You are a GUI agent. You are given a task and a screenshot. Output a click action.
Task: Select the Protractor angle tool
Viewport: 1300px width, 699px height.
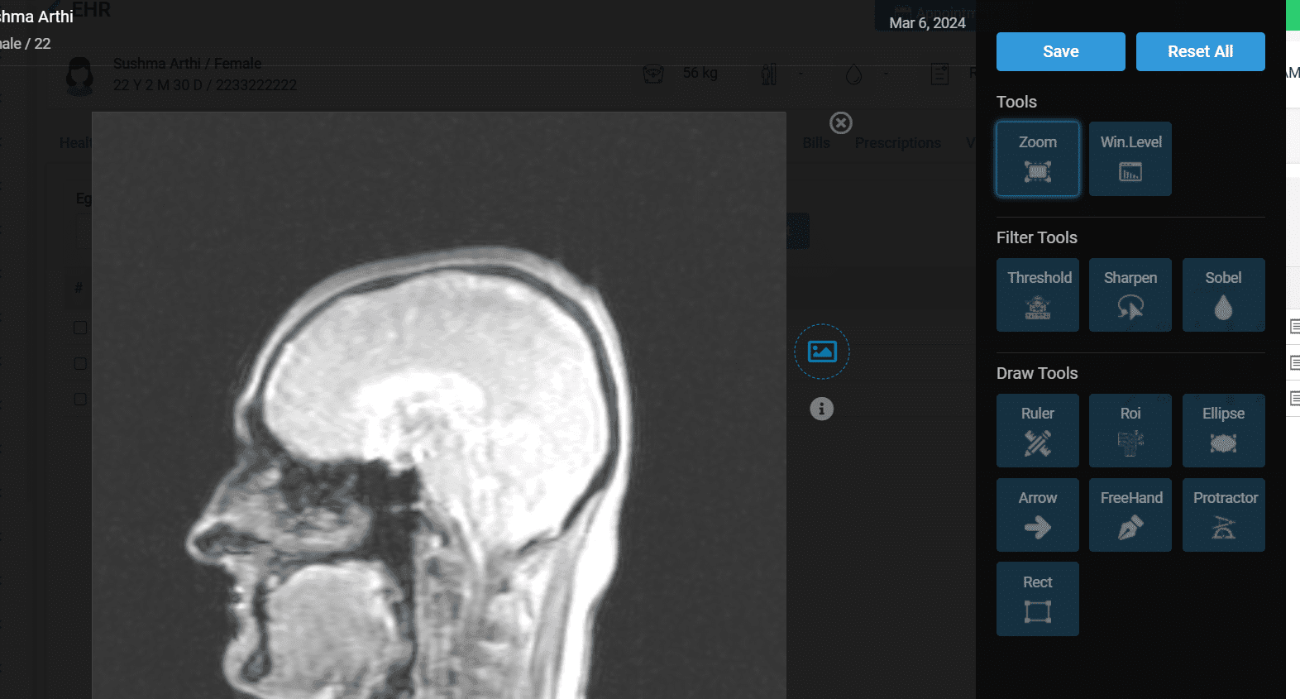click(x=1223, y=515)
